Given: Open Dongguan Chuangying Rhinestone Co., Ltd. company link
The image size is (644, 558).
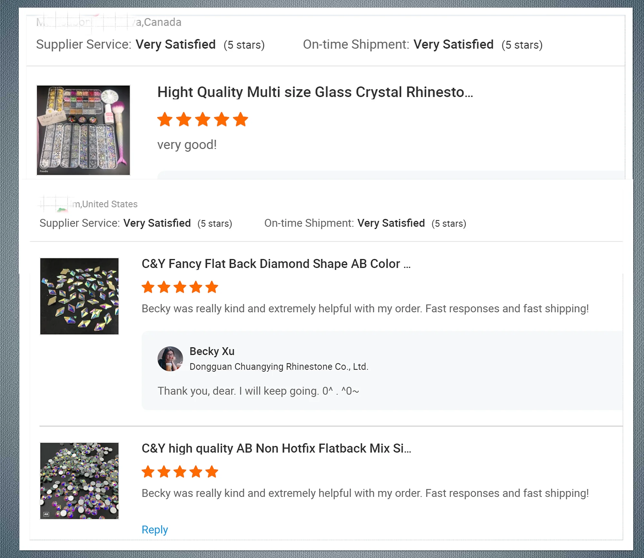Looking at the screenshot, I should coord(279,367).
